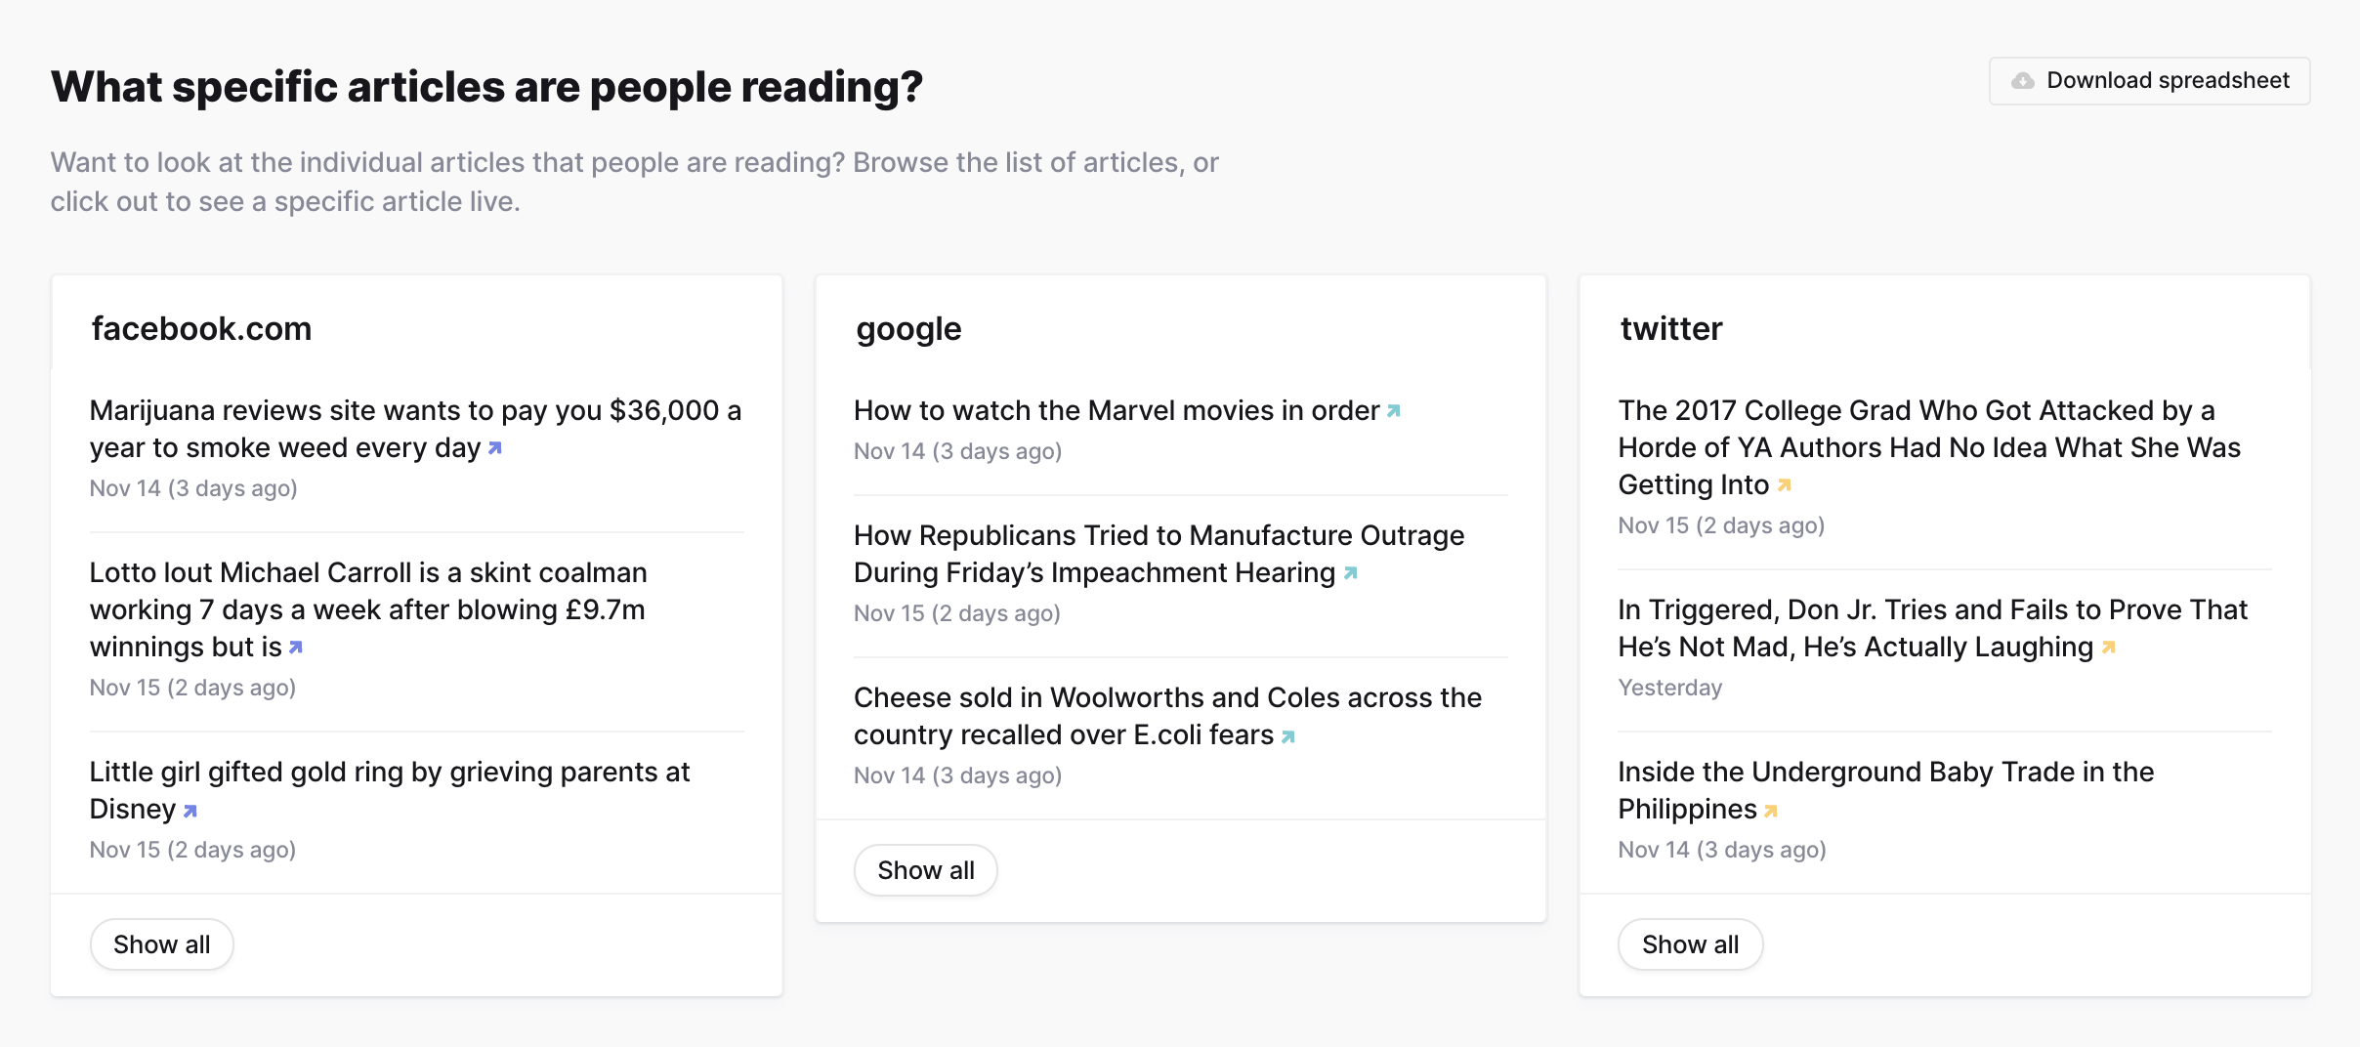Viewport: 2360px width, 1047px height.
Task: Select the google section title
Action: pyautogui.click(x=906, y=329)
